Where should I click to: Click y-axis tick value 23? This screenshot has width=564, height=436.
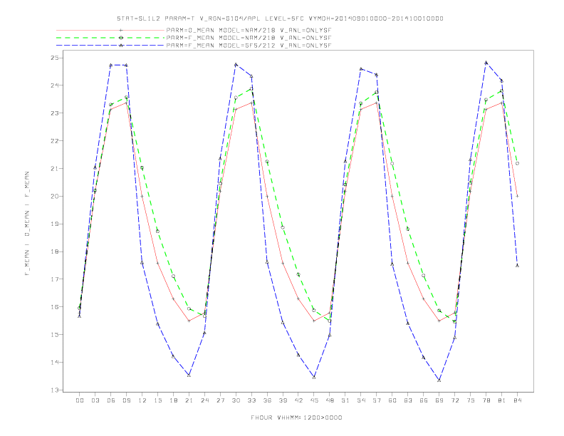tap(56, 113)
